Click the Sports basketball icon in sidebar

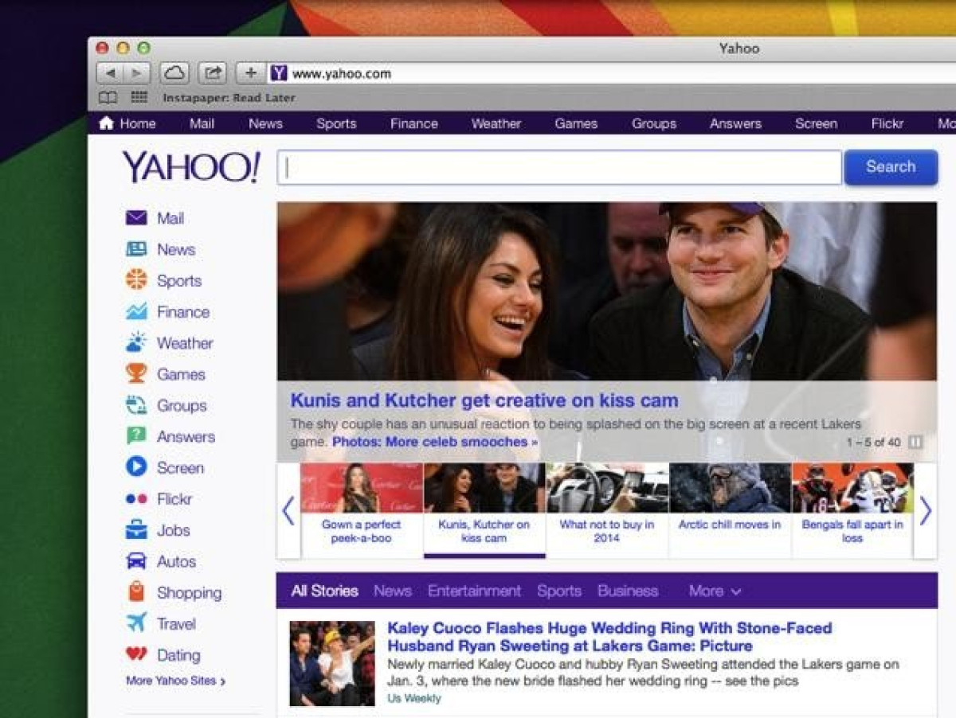coord(136,280)
